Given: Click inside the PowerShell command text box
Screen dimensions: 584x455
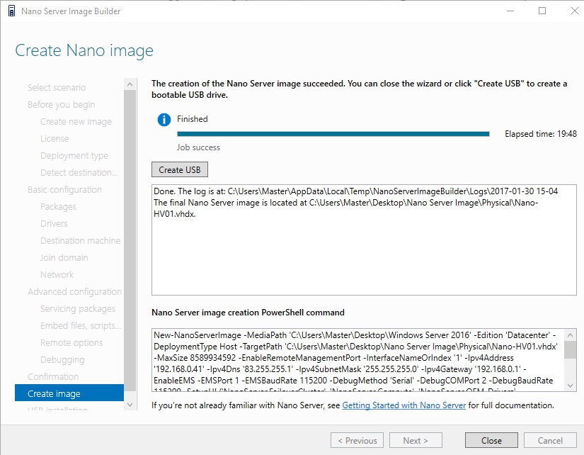Looking at the screenshot, I should (357, 359).
